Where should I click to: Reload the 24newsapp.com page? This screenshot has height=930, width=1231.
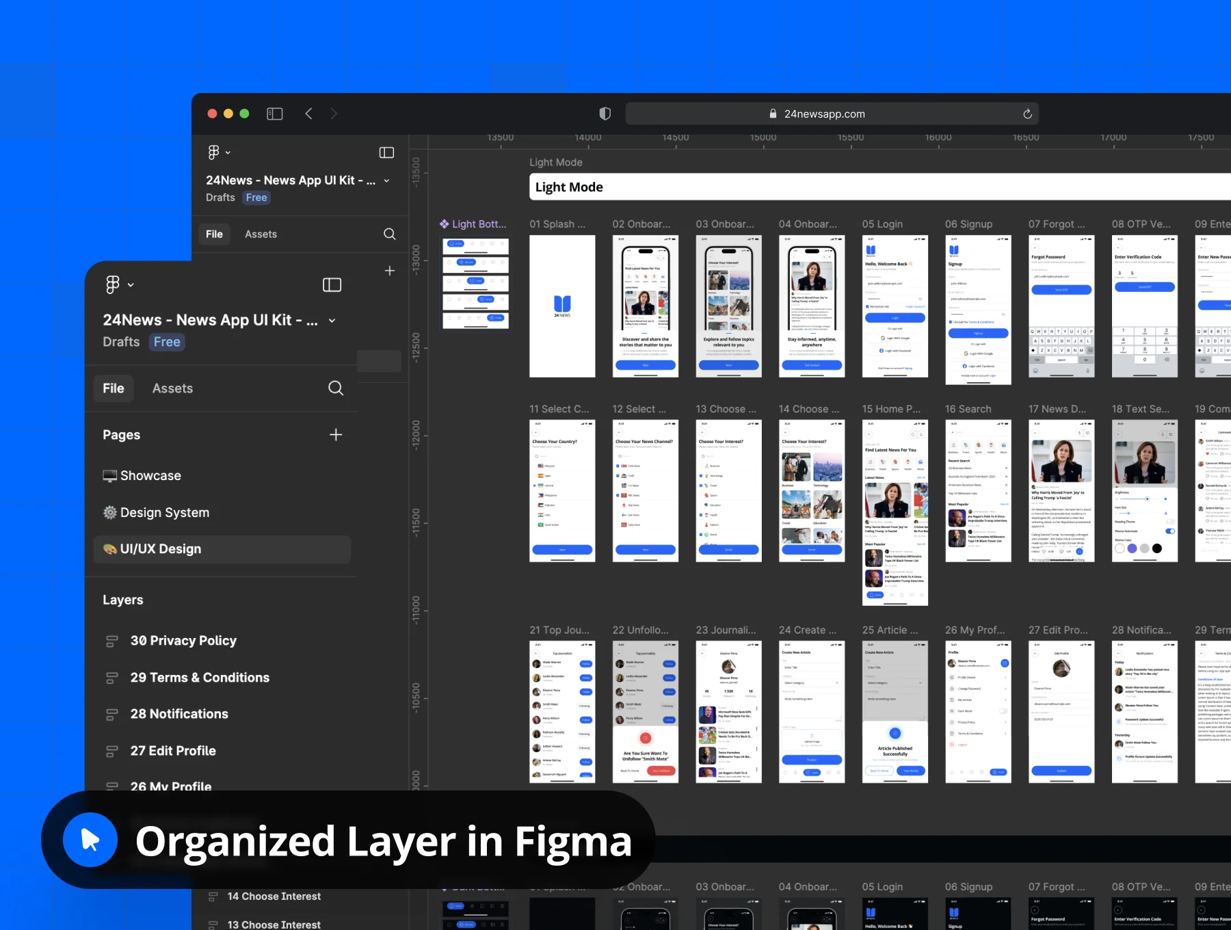[x=1027, y=114]
